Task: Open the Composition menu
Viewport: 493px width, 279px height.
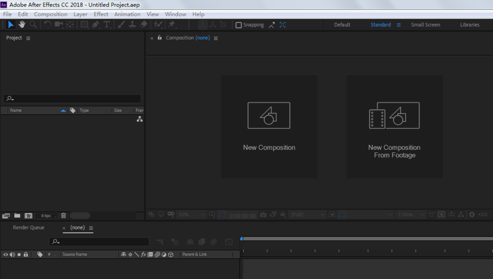Action: (x=51, y=14)
